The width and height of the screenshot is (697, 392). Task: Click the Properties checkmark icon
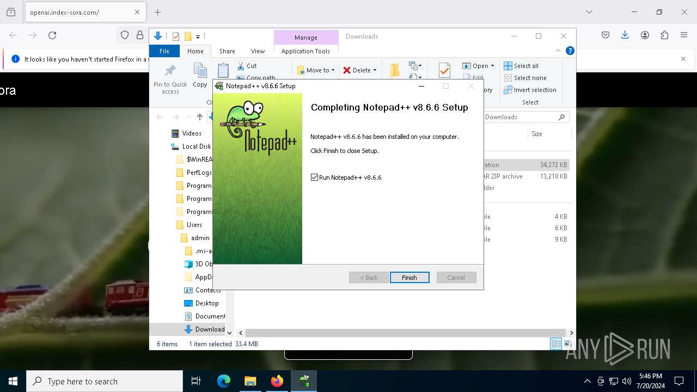pyautogui.click(x=444, y=71)
